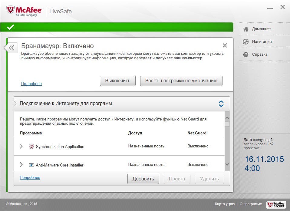Image resolution: width=290 pixels, height=211 pixels.
Task: Click the scheduled scan date 16.11.2015
Action: (264, 159)
